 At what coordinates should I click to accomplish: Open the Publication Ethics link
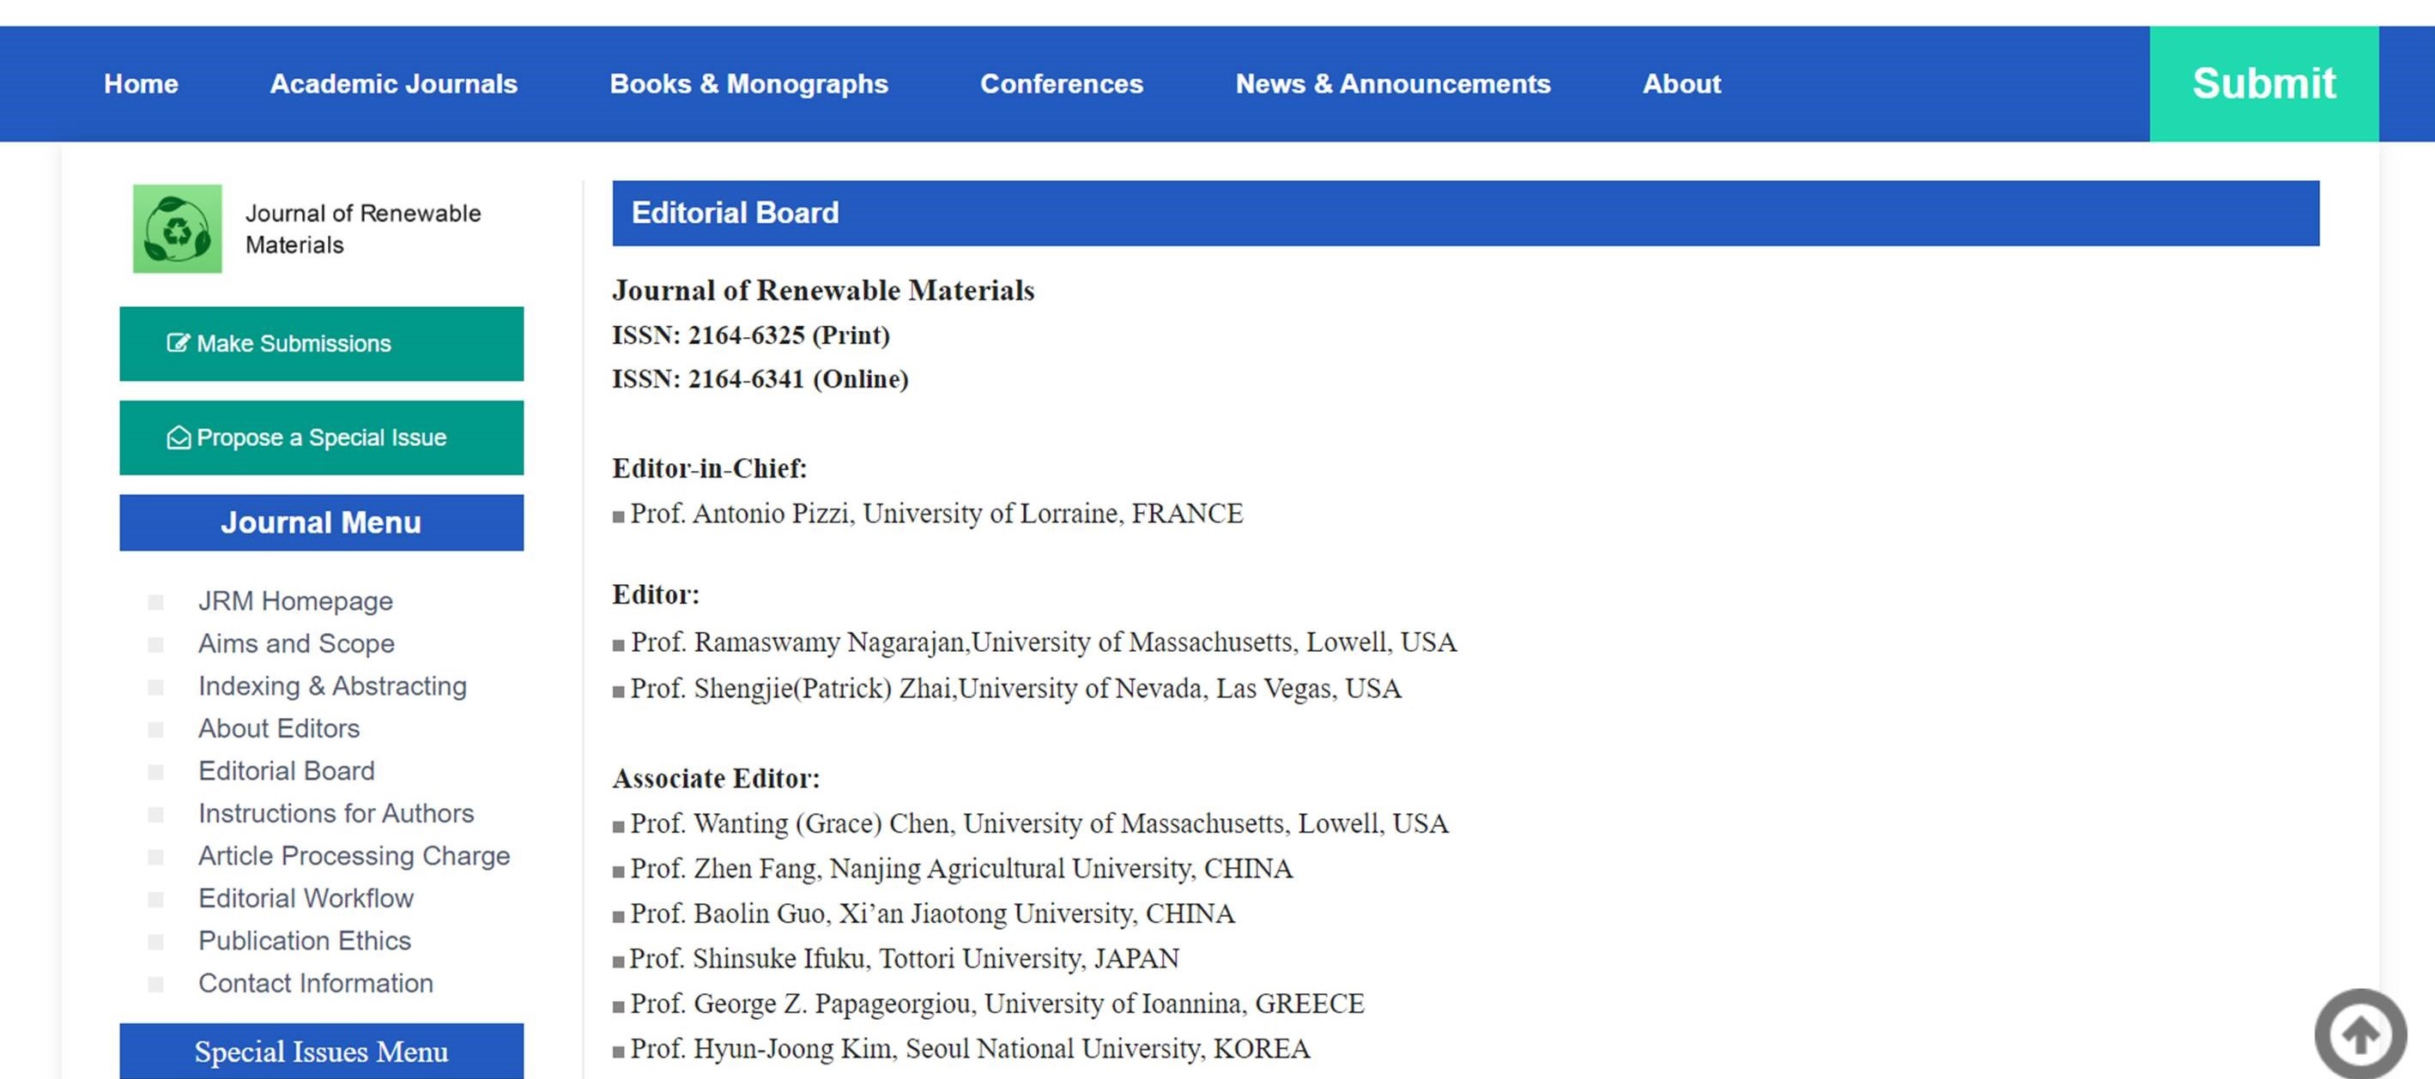(x=305, y=941)
